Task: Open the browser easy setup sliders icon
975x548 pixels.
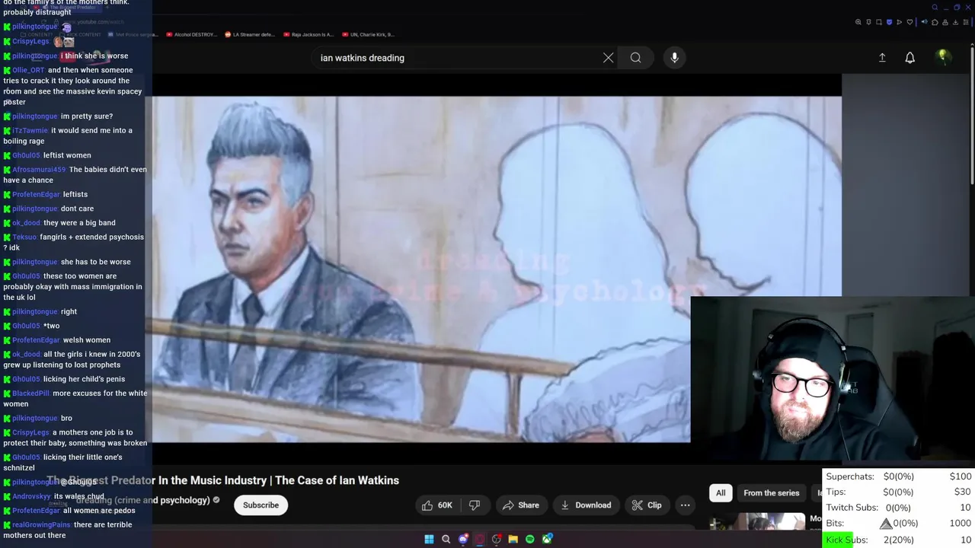Action: tap(966, 22)
